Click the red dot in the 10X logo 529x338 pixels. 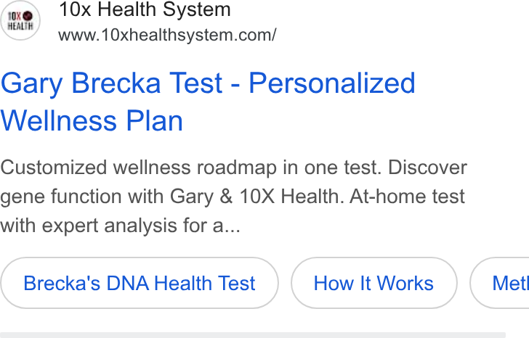point(28,16)
